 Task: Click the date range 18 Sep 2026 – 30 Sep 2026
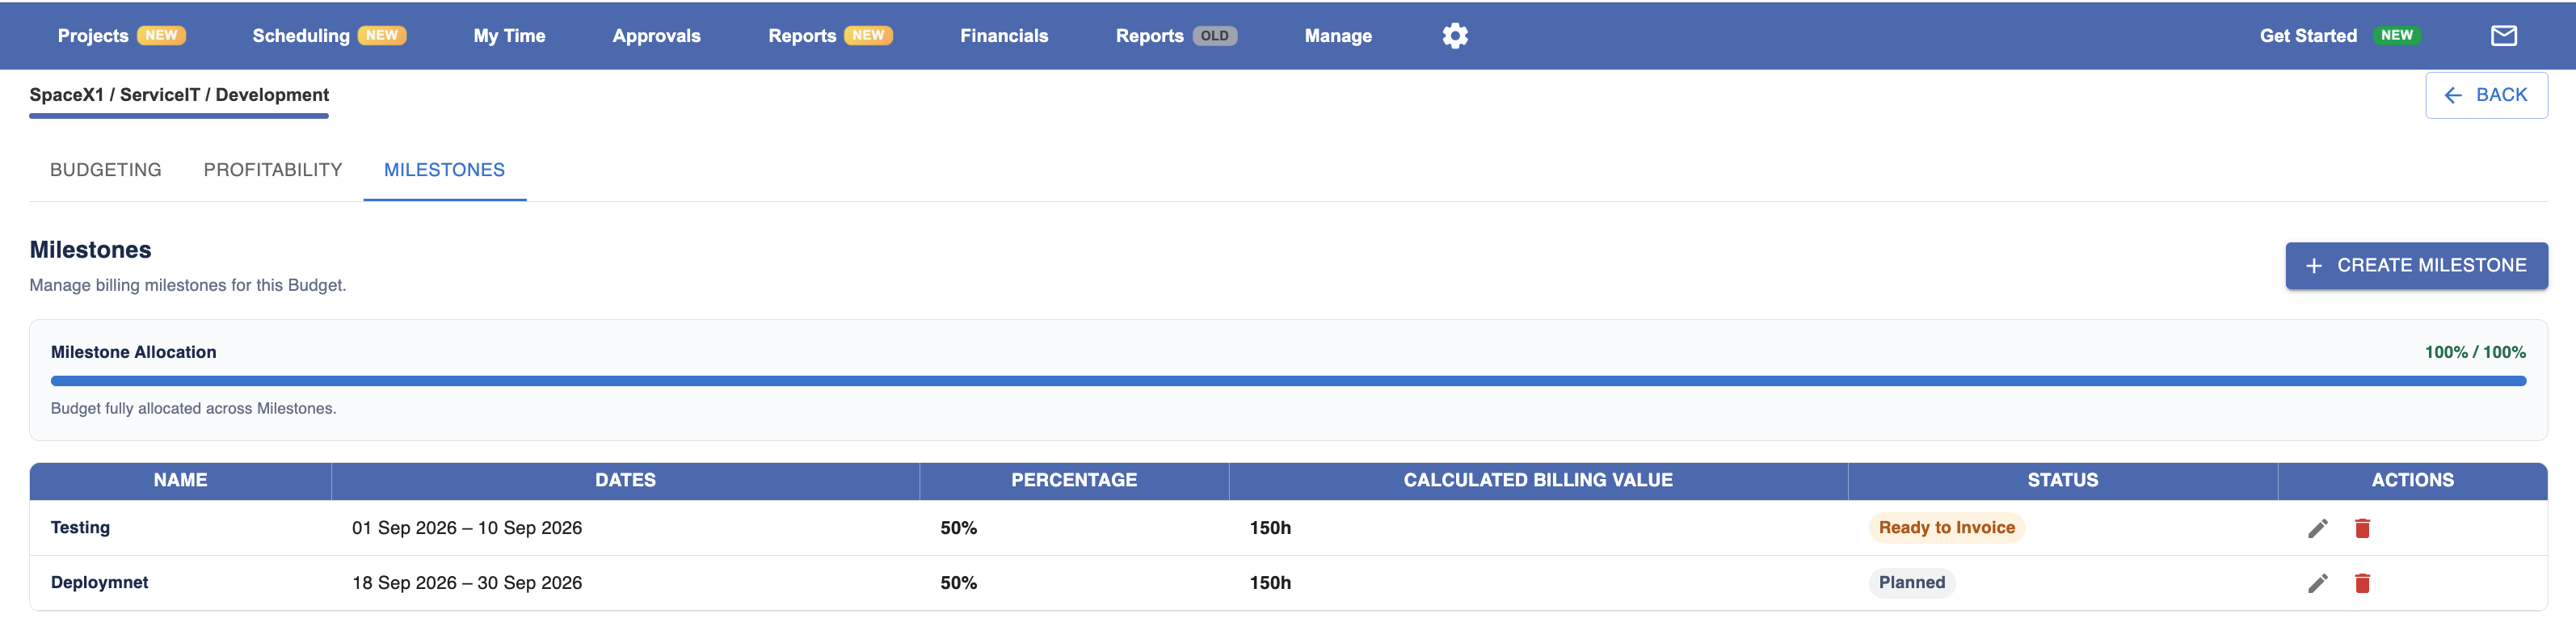click(467, 583)
